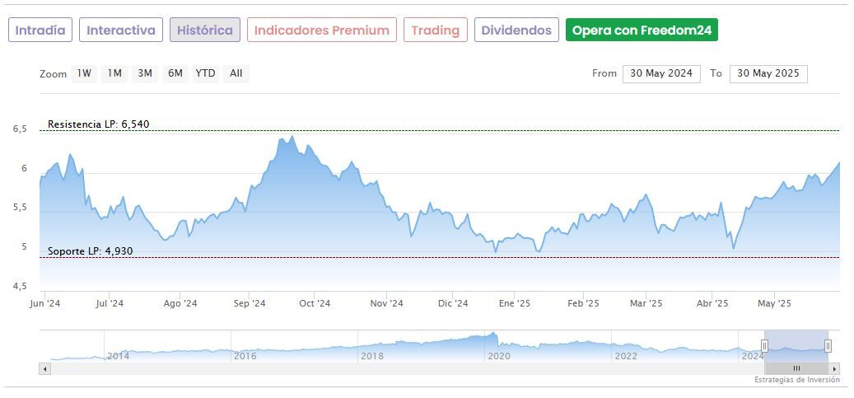This screenshot has width=854, height=398.
Task: Set zoom range to 1W
Action: pos(84,73)
